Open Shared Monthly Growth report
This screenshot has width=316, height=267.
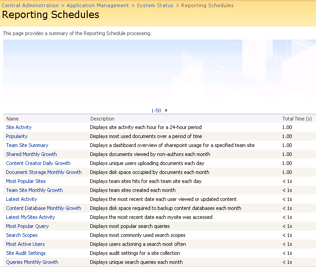[31, 154]
